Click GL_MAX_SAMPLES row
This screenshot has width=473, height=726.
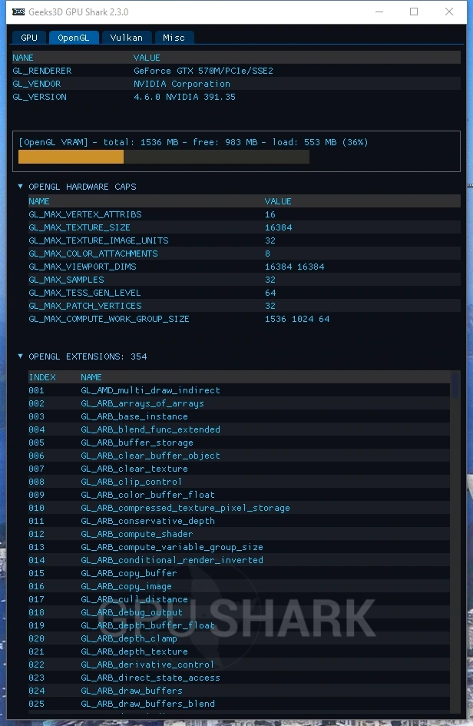[x=244, y=280]
